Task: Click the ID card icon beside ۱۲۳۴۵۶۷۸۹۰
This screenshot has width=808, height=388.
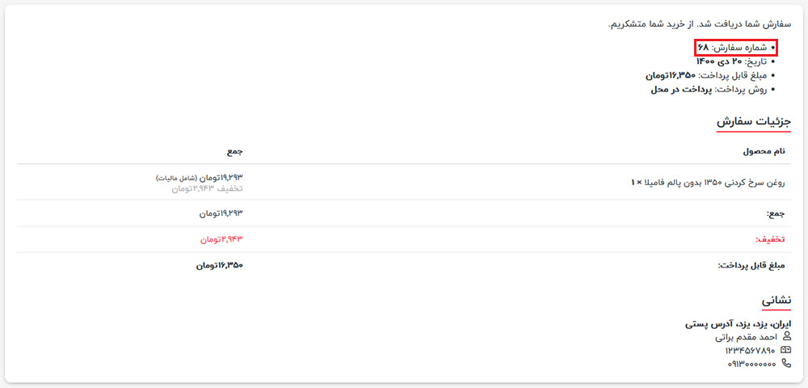Action: coord(786,350)
